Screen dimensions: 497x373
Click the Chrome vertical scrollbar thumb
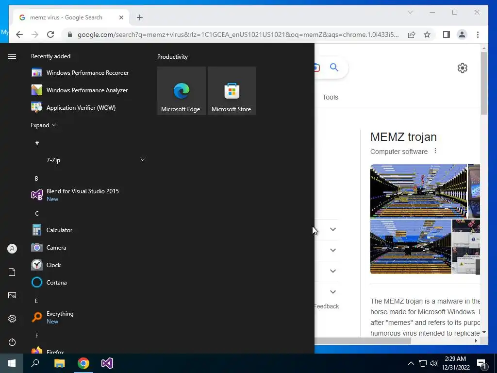(484, 83)
